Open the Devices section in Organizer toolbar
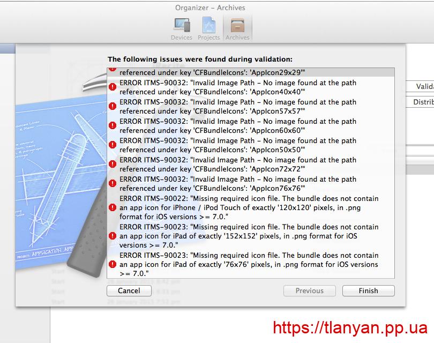The height and width of the screenshot is (343, 434). pos(181,28)
